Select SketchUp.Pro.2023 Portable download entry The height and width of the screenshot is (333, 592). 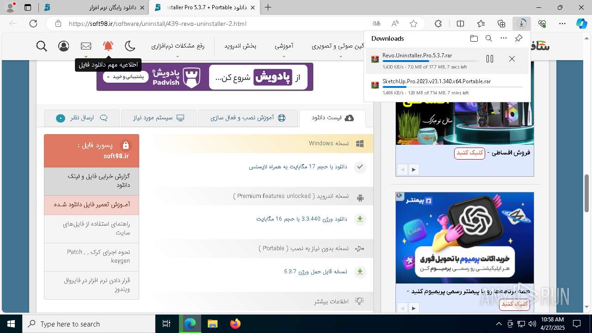pos(447,86)
